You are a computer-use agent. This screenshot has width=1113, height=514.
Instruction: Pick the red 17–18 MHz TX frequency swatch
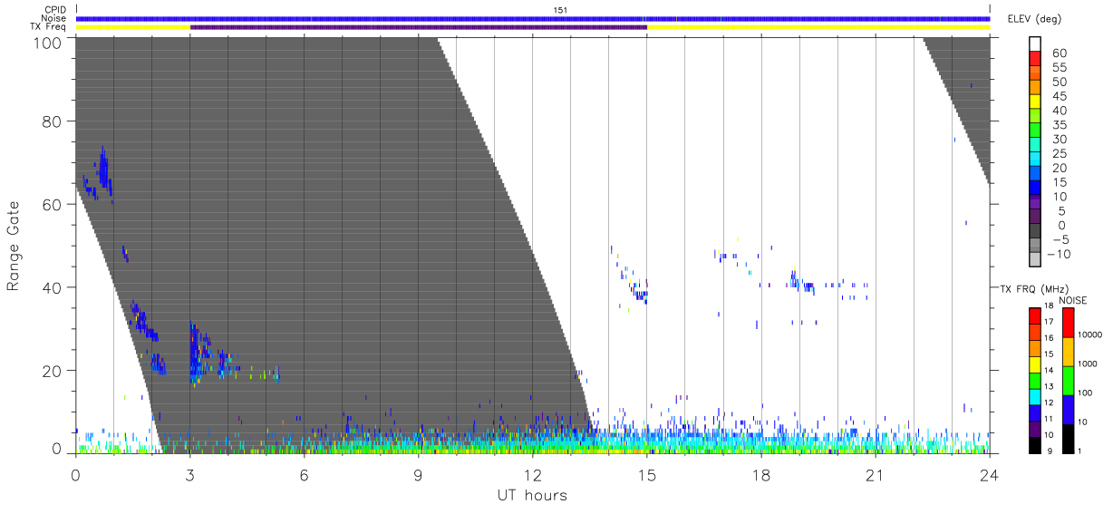click(x=1035, y=316)
